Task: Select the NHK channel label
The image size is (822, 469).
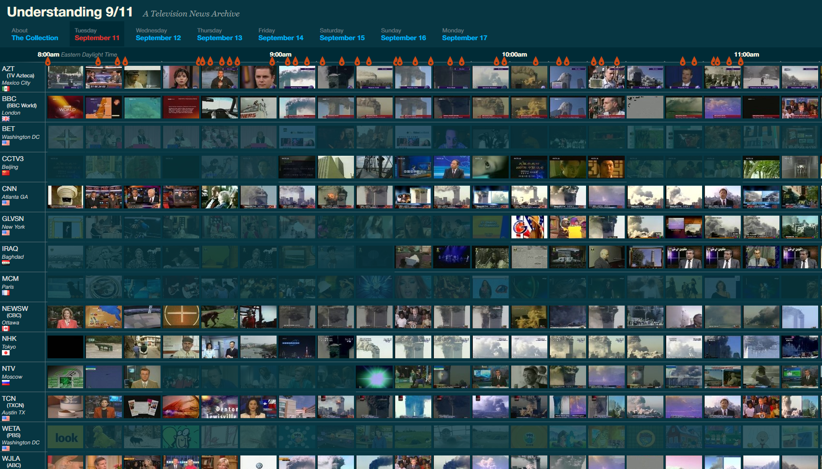Action: (9, 338)
